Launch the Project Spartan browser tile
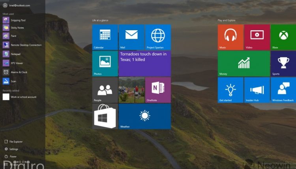Viewport: 296px width, 169px height. (158, 37)
